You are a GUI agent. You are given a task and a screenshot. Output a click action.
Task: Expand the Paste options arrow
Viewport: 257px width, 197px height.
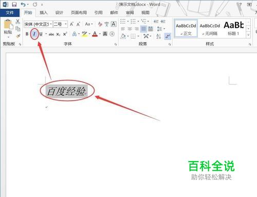point(8,37)
